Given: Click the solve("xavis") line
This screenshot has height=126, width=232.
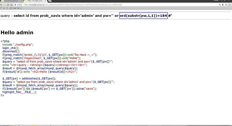Looking at the screenshot, I should [49, 89].
